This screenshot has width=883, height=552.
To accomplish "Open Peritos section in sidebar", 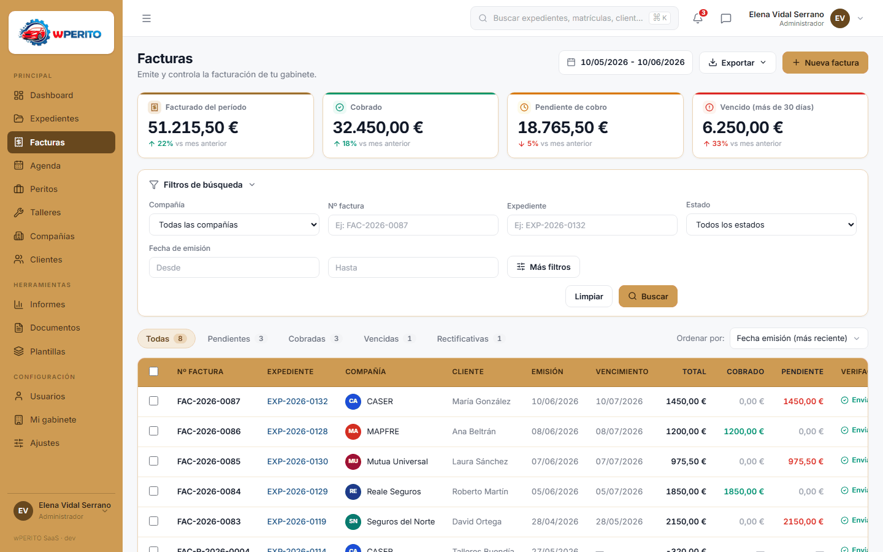I will click(61, 189).
